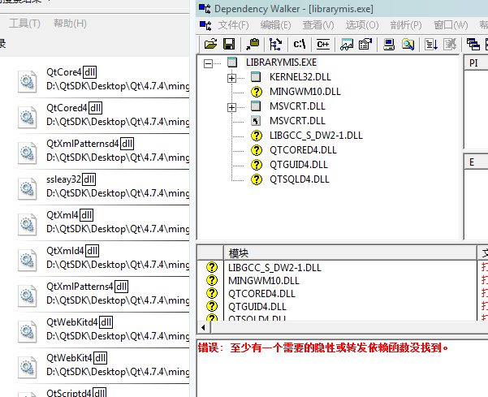Click the QtWebKit4.dll file icon
Viewport: 488px width, 397px height.
pos(27,367)
